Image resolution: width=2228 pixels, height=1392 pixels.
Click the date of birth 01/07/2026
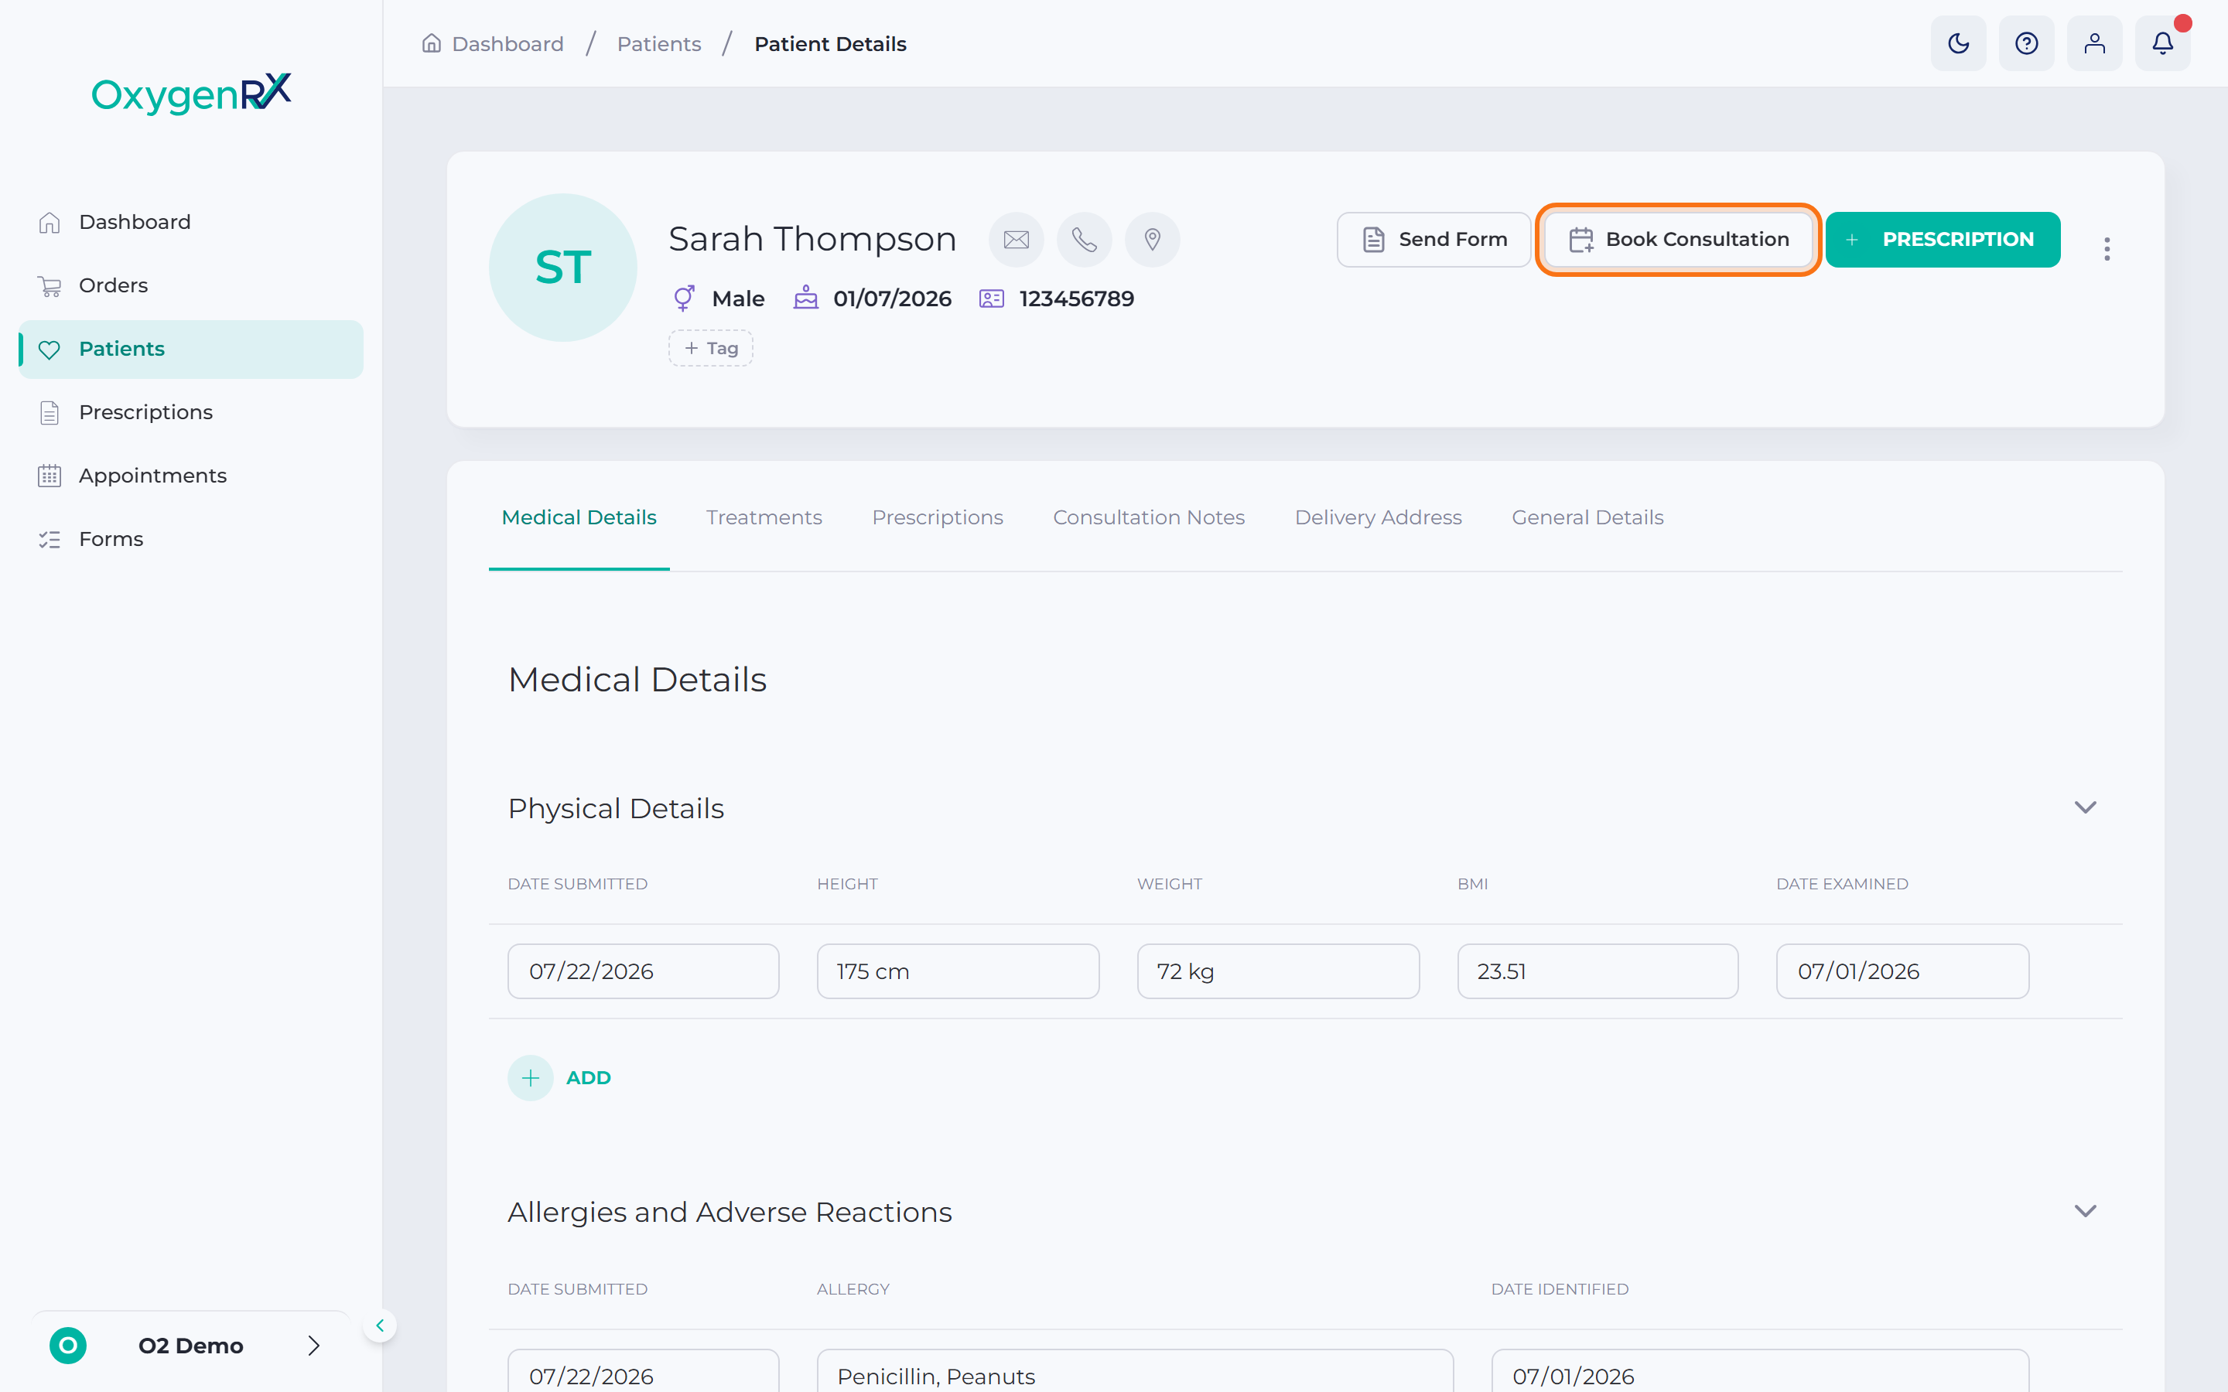tap(892, 299)
